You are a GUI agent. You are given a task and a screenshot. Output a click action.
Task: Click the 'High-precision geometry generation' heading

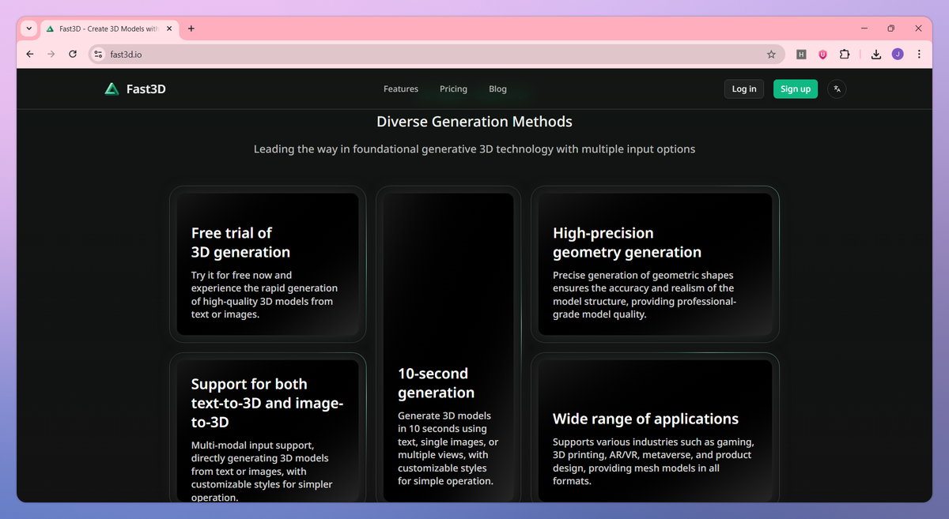[627, 243]
